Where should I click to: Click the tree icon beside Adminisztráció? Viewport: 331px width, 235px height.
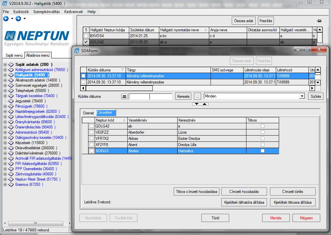pyautogui.click(x=11, y=132)
